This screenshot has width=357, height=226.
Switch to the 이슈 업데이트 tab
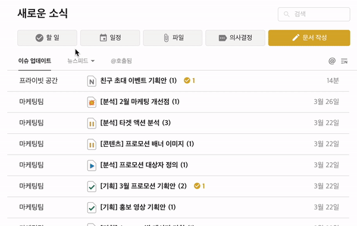tap(35, 61)
